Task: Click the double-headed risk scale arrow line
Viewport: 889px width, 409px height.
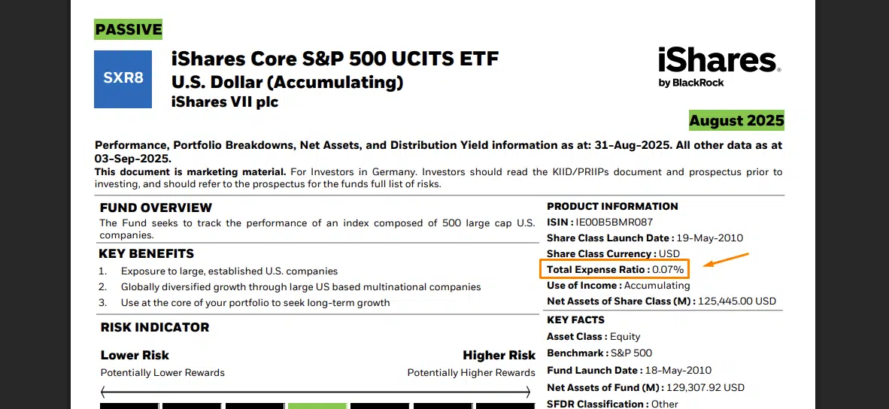Action: [316, 392]
